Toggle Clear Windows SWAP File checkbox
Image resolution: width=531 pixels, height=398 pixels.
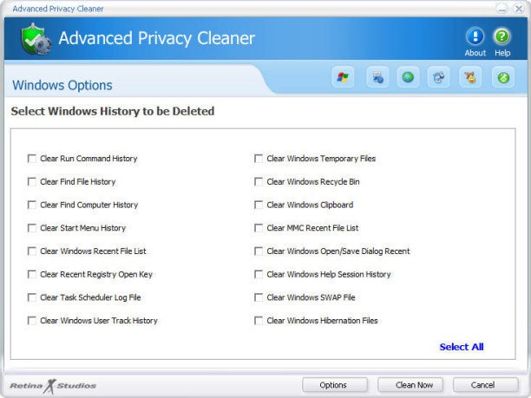(259, 297)
